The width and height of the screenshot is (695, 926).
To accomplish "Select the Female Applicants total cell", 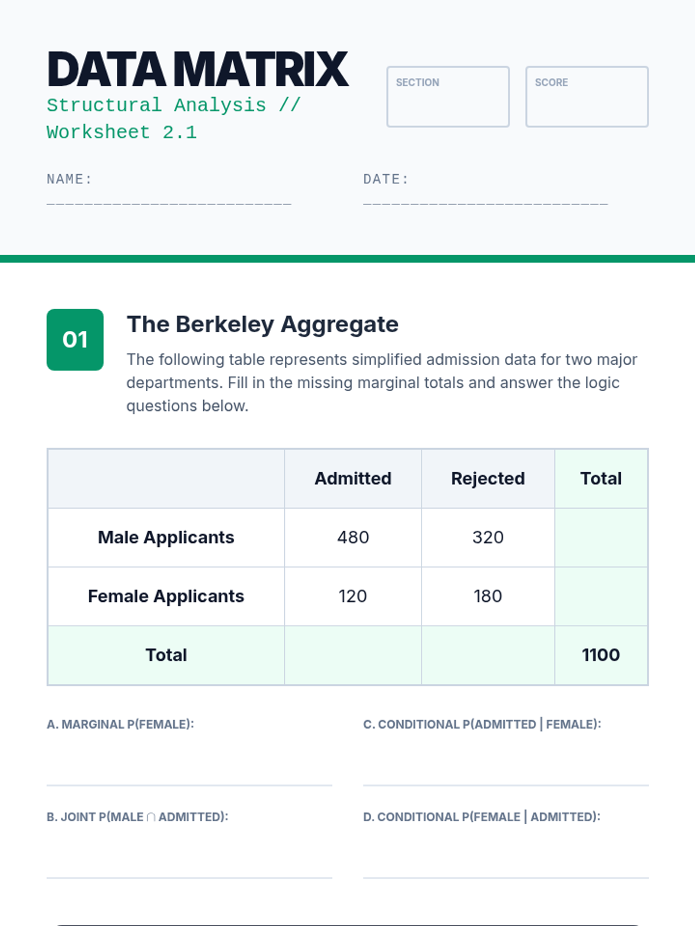I will 601,597.
